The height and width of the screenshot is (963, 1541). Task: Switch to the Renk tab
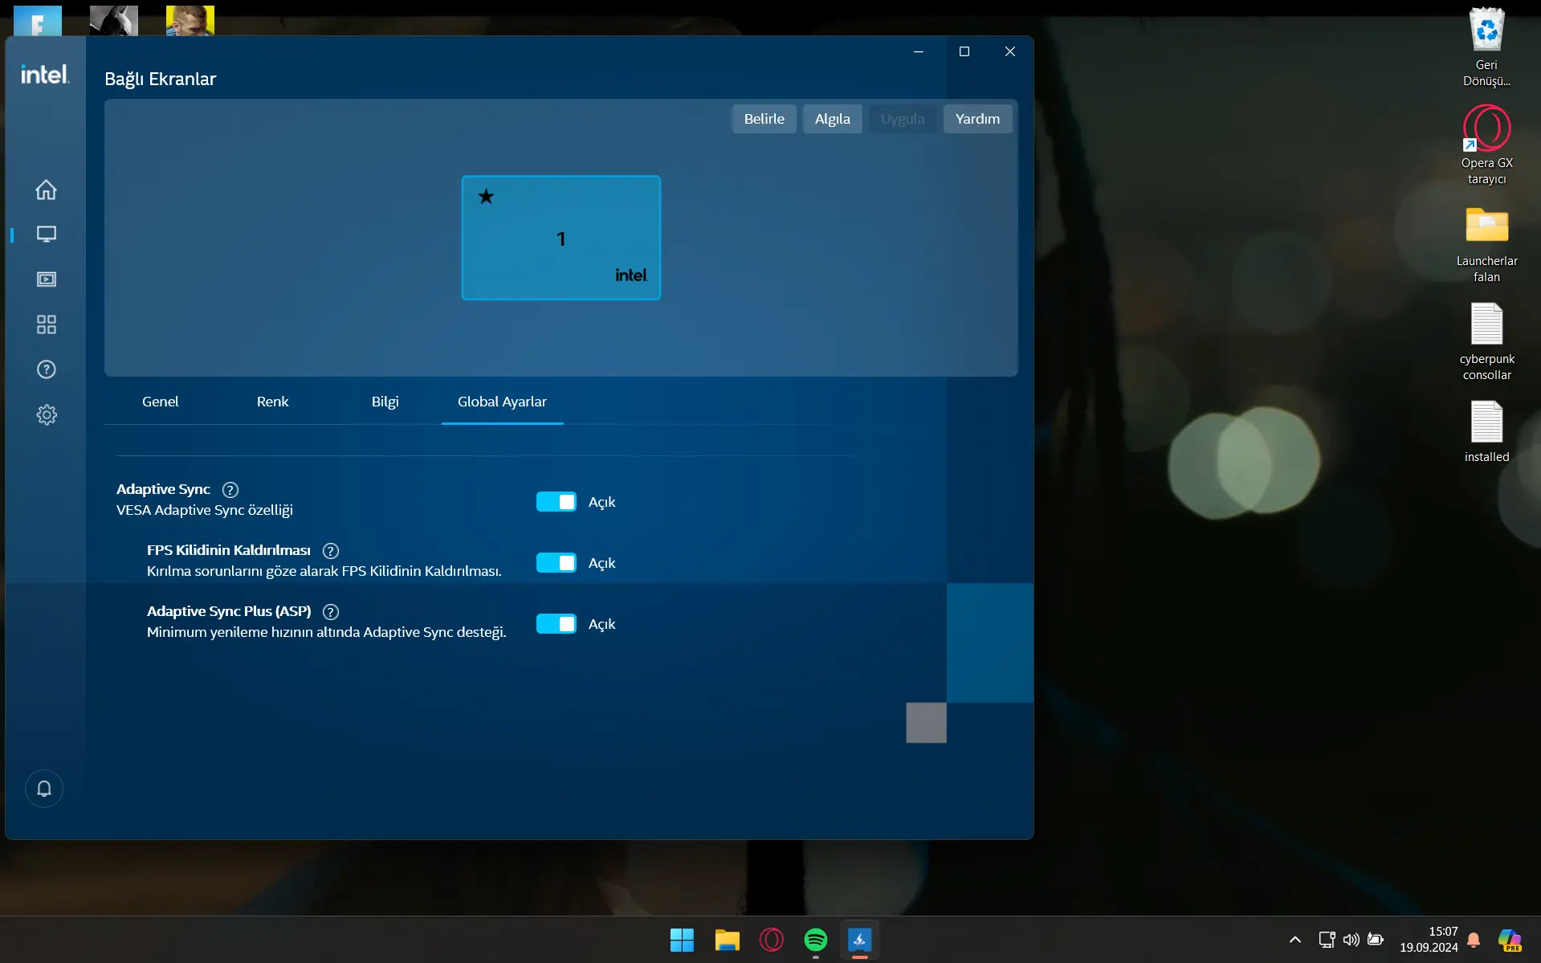(x=272, y=402)
